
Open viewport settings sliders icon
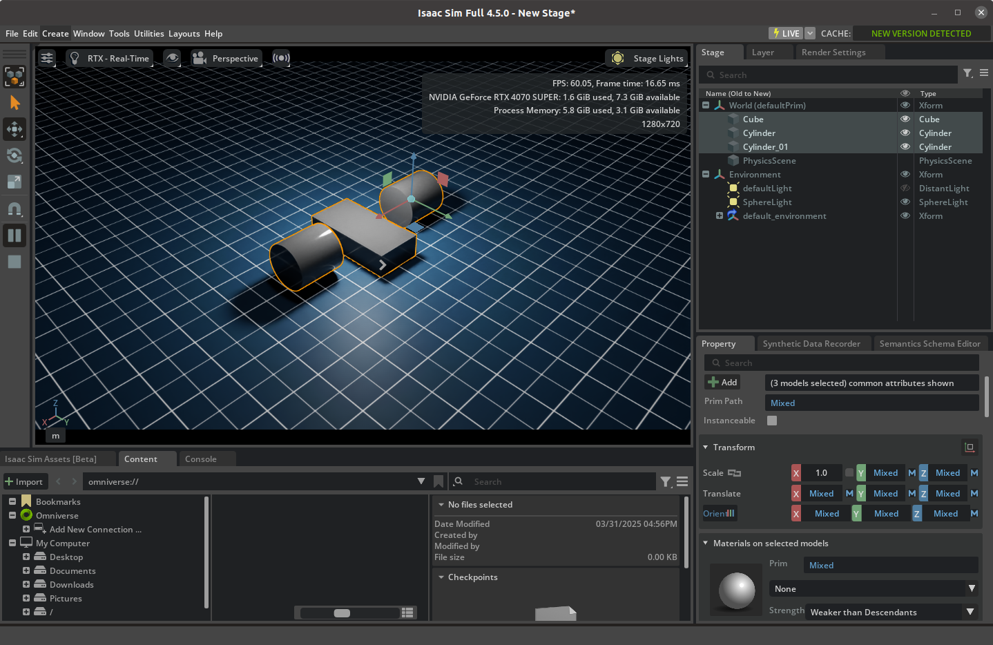(47, 58)
